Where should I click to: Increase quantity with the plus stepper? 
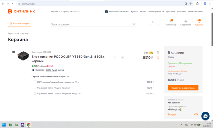pyautogui.click(x=123, y=57)
